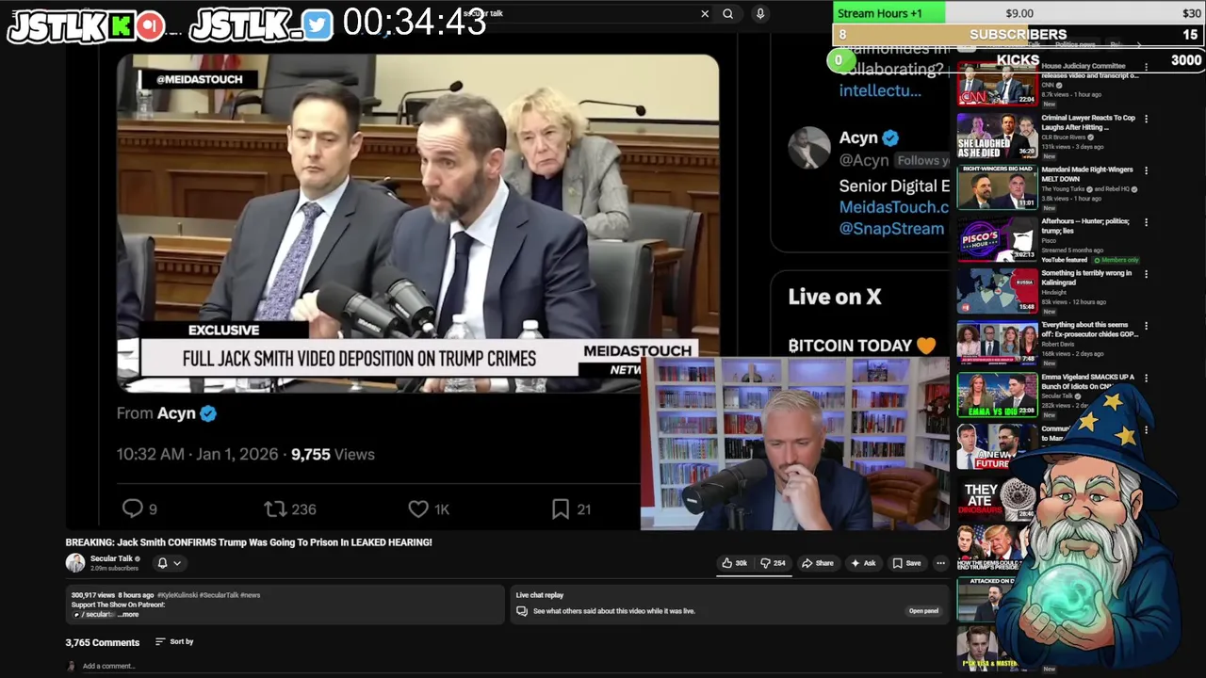Click the green K Kick logo in overlay
1206x678 pixels.
pyautogui.click(x=121, y=26)
